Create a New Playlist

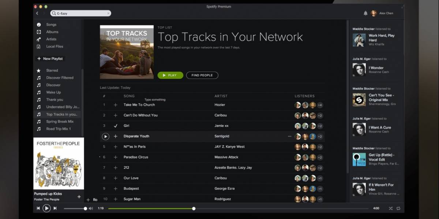point(50,58)
